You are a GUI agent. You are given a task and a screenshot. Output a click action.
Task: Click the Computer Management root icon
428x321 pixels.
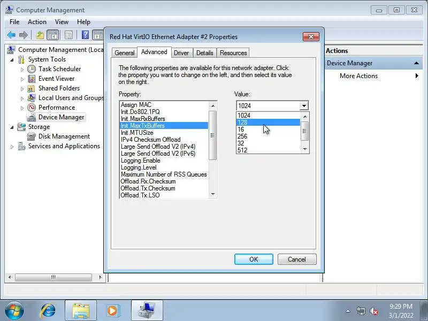click(x=11, y=50)
